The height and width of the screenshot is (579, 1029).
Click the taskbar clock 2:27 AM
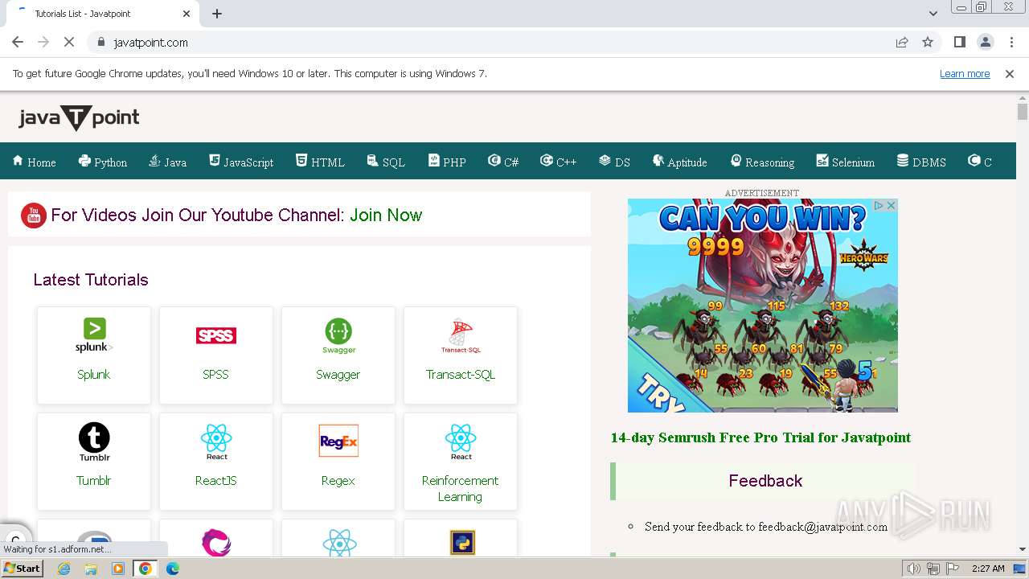[x=988, y=569]
